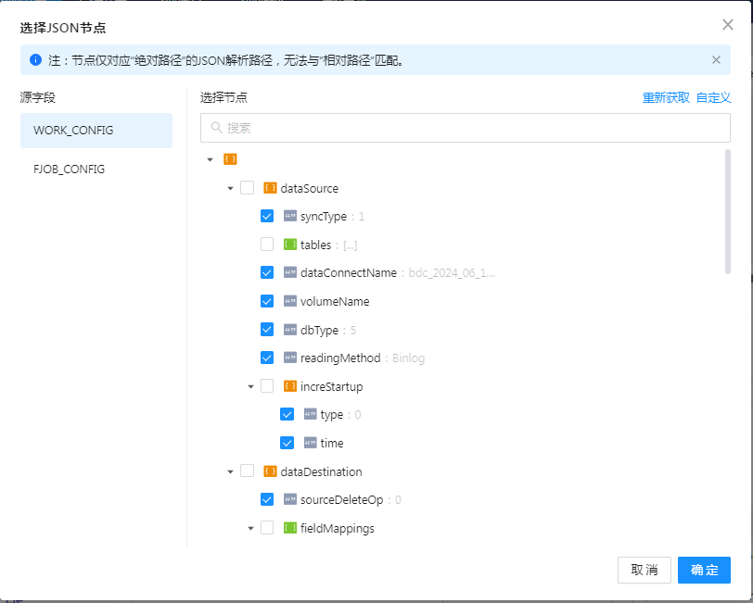Viewport: 753px width, 603px height.
Task: Collapse the dataSource tree node
Action: (230, 188)
